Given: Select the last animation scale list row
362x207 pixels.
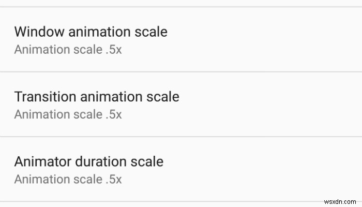Looking at the screenshot, I should tap(181, 169).
